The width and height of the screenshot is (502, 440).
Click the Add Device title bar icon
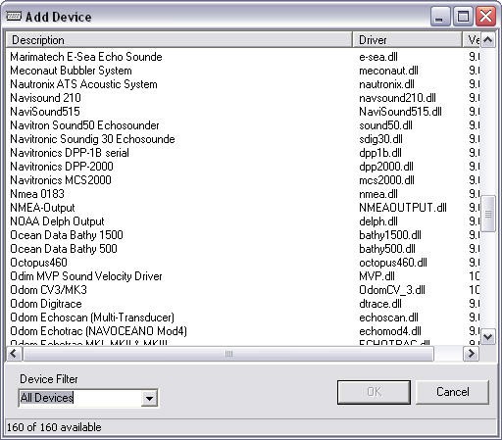[14, 16]
